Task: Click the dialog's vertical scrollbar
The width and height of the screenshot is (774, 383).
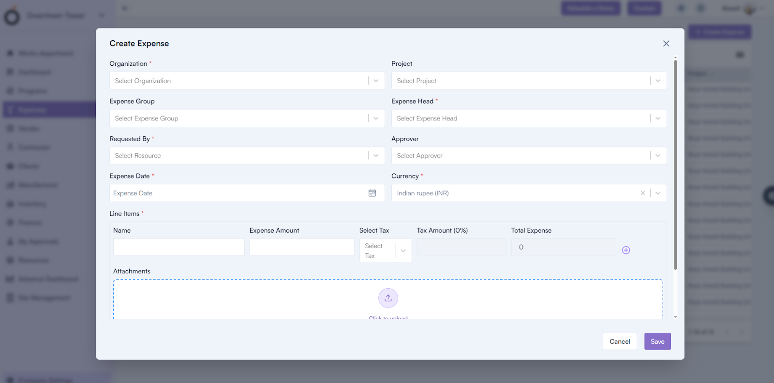Action: [675, 164]
